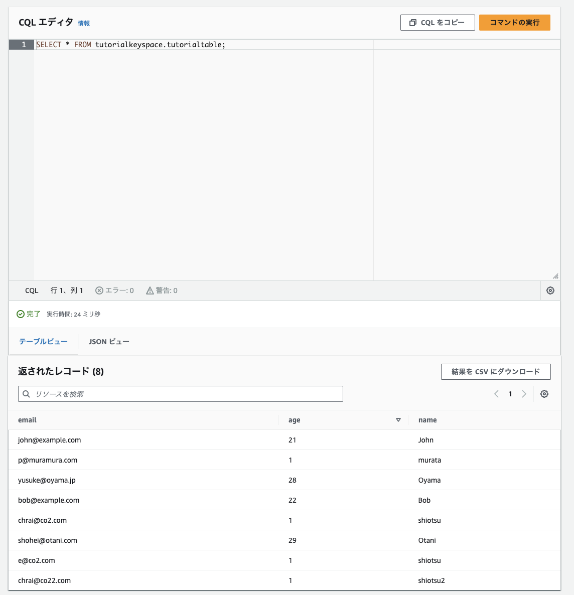Click the editor settings gear icon
The height and width of the screenshot is (595, 574).
(x=550, y=290)
